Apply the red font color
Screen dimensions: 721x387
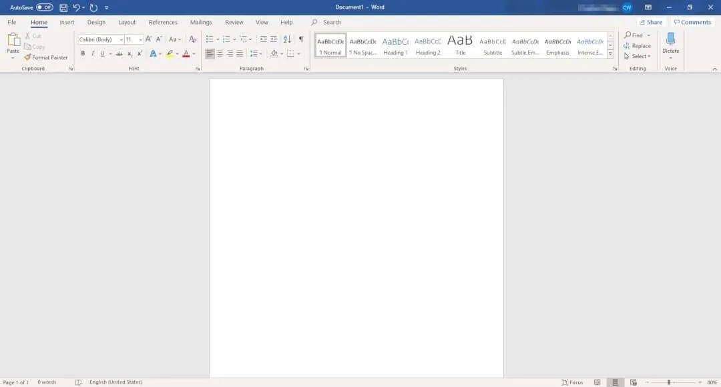point(186,54)
